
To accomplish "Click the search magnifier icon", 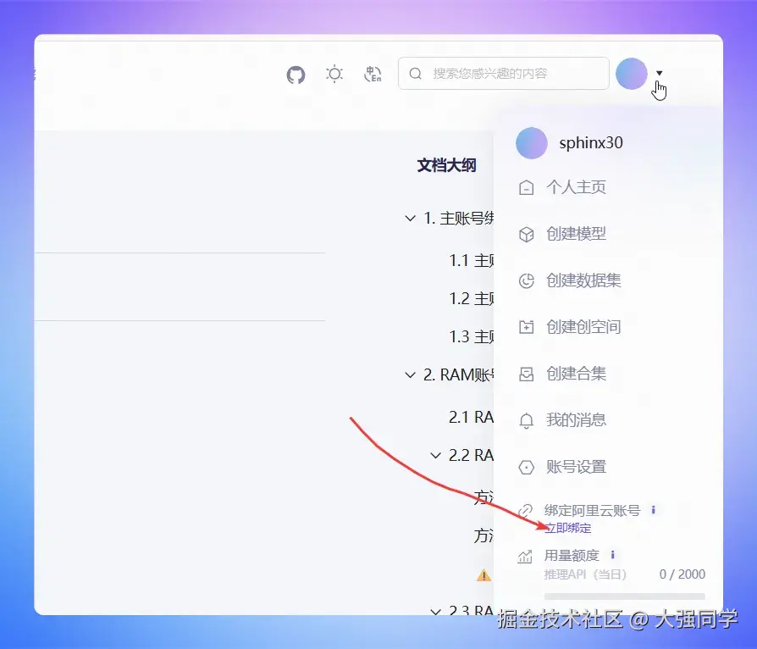I will pos(415,74).
